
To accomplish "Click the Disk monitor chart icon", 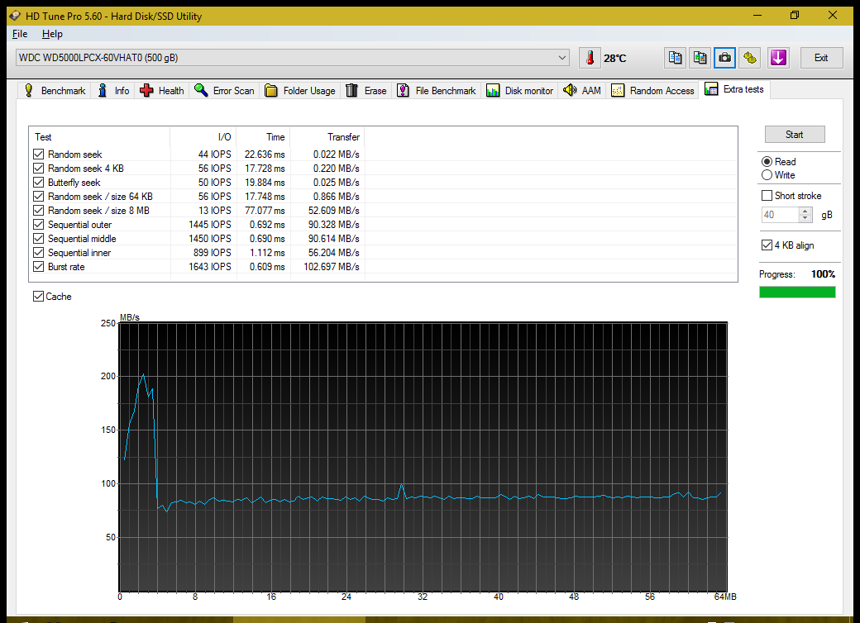I will point(493,90).
